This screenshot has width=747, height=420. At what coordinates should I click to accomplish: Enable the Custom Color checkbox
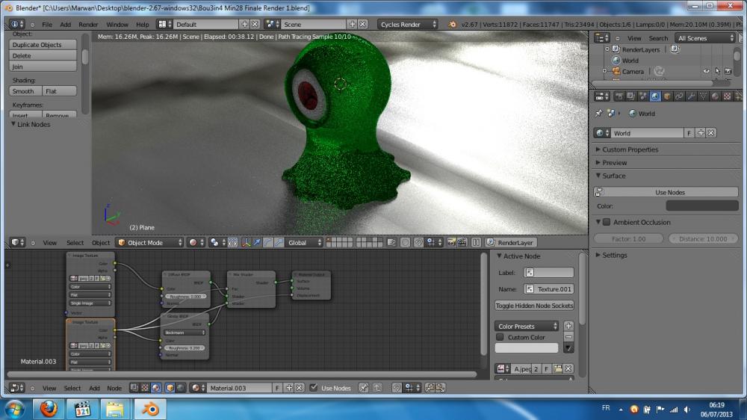(500, 337)
